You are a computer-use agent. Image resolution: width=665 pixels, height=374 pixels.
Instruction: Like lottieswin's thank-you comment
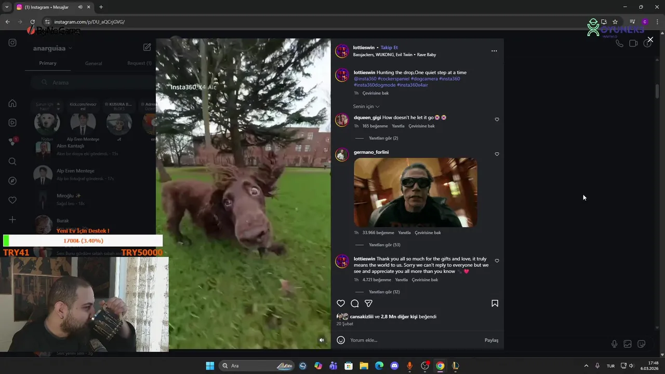tap(497, 261)
